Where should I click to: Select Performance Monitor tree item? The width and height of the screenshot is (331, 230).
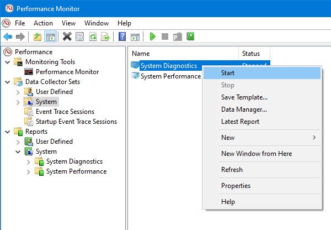(67, 72)
